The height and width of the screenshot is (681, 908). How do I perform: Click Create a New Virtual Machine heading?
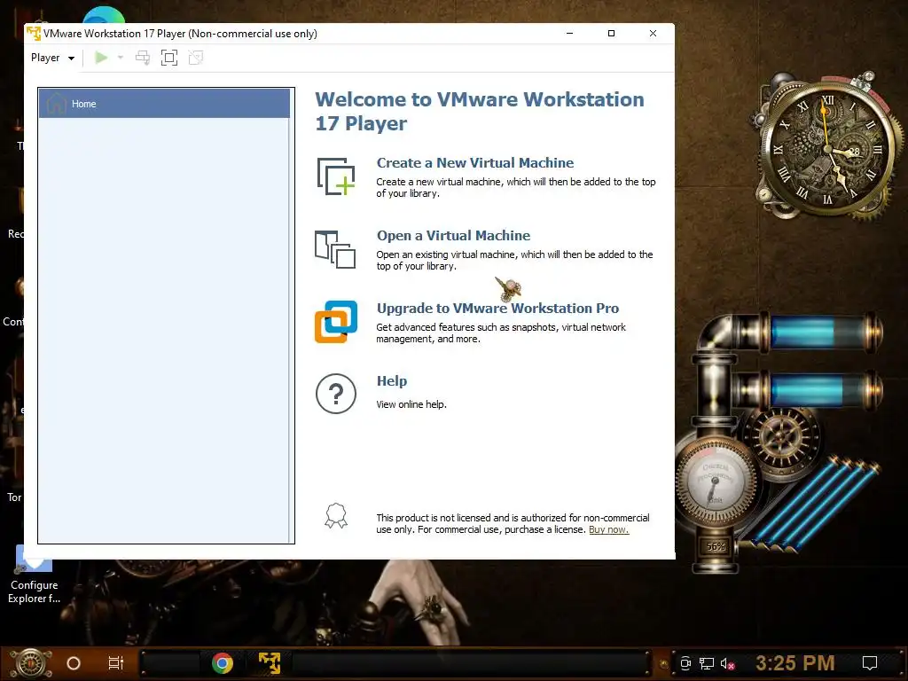475,163
